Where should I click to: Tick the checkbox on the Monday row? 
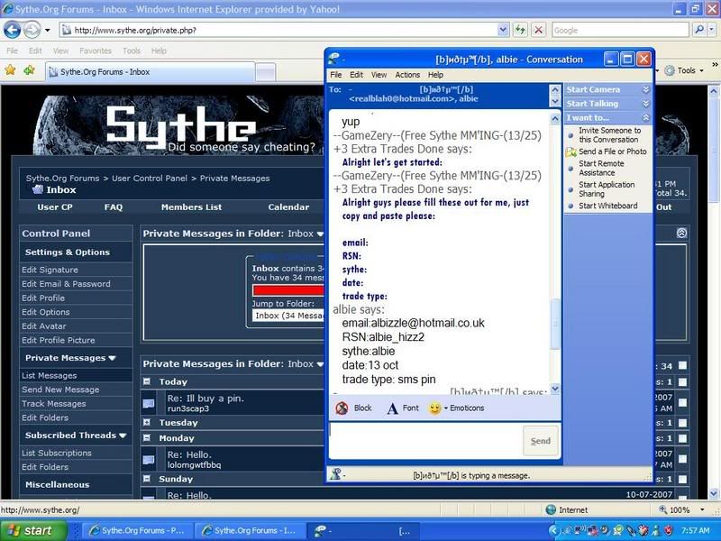pos(682,438)
